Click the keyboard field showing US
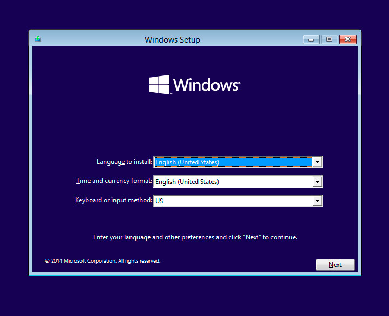The image size is (389, 316). click(x=233, y=201)
